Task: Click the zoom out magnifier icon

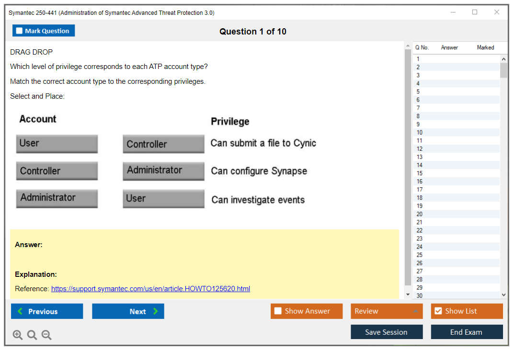Action: point(46,335)
